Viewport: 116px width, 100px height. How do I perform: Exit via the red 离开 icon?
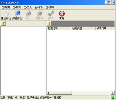[x=62, y=14]
